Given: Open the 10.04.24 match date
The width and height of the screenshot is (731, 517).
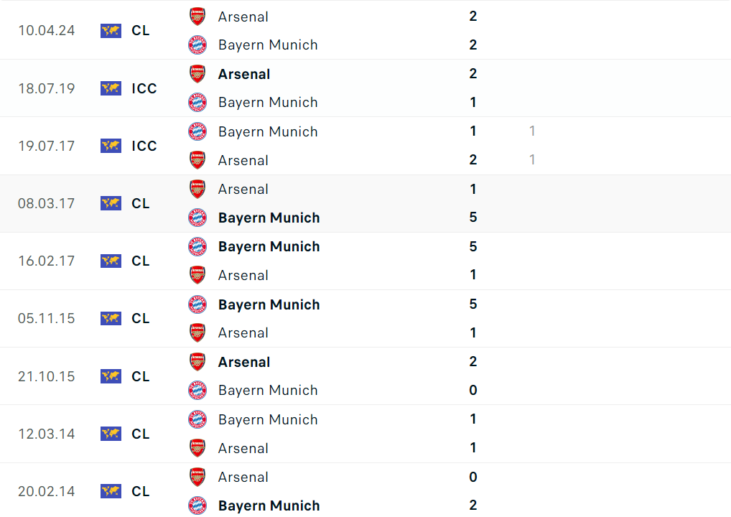Looking at the screenshot, I should tap(47, 31).
